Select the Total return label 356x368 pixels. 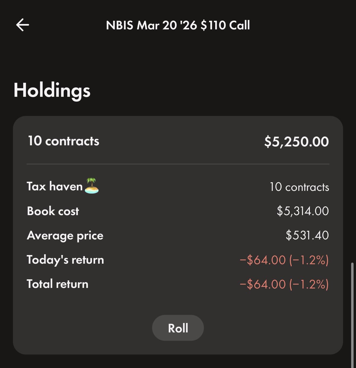click(57, 284)
